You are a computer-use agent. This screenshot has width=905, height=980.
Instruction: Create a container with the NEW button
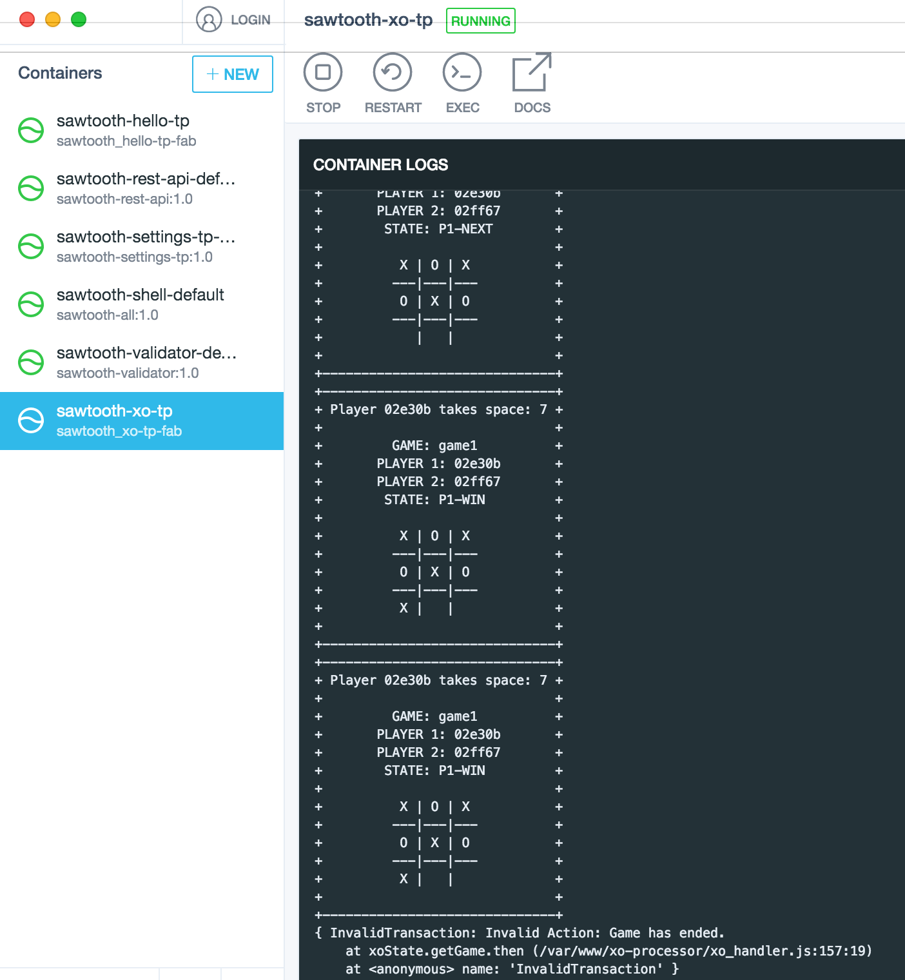coord(232,74)
